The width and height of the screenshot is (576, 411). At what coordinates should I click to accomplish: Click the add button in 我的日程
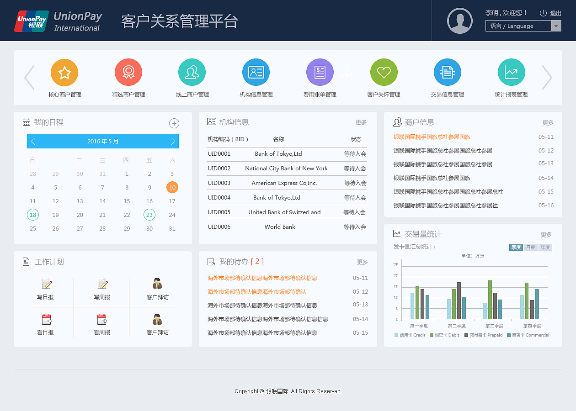click(174, 123)
